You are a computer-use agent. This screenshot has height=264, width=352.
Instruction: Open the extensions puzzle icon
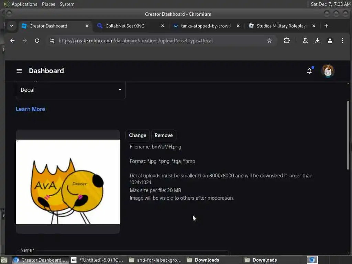pyautogui.click(x=287, y=41)
